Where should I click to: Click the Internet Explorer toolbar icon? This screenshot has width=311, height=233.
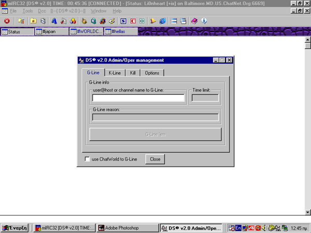pos(162,21)
